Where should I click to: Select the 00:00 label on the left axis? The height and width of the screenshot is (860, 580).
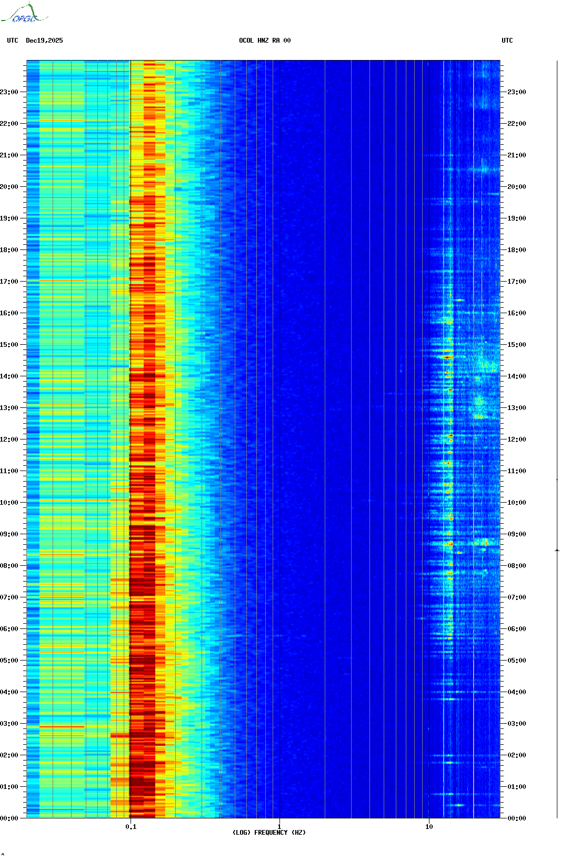point(9,818)
